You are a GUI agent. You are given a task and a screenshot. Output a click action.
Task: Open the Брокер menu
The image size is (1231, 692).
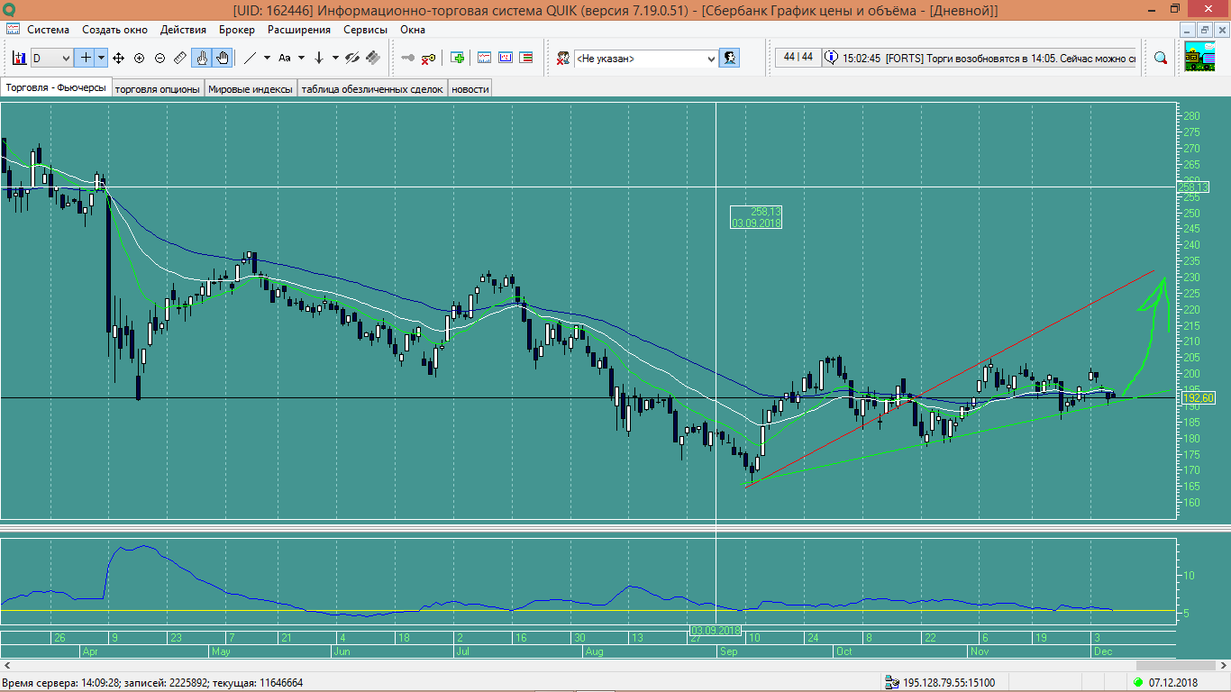[x=237, y=29]
